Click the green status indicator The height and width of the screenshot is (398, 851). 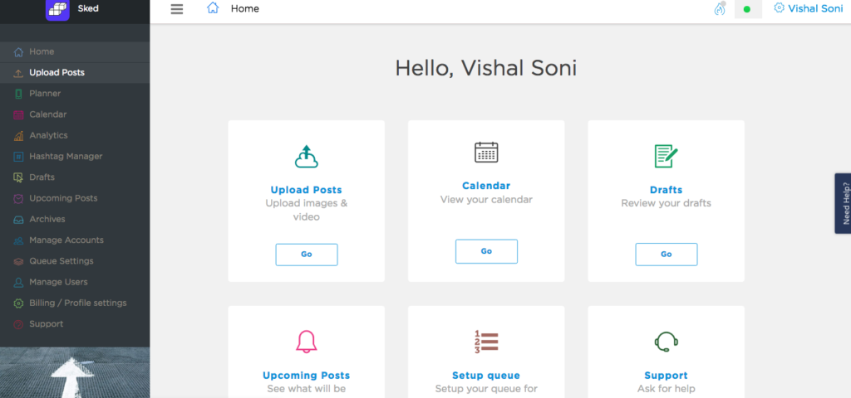[x=747, y=10]
